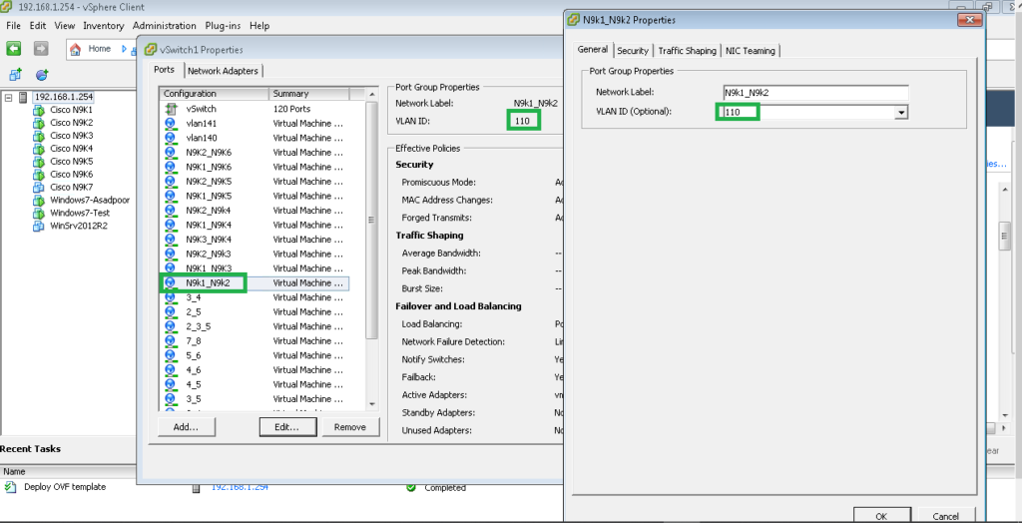The width and height of the screenshot is (1022, 523).
Task: Click the green Back navigation arrow
Action: [x=14, y=49]
